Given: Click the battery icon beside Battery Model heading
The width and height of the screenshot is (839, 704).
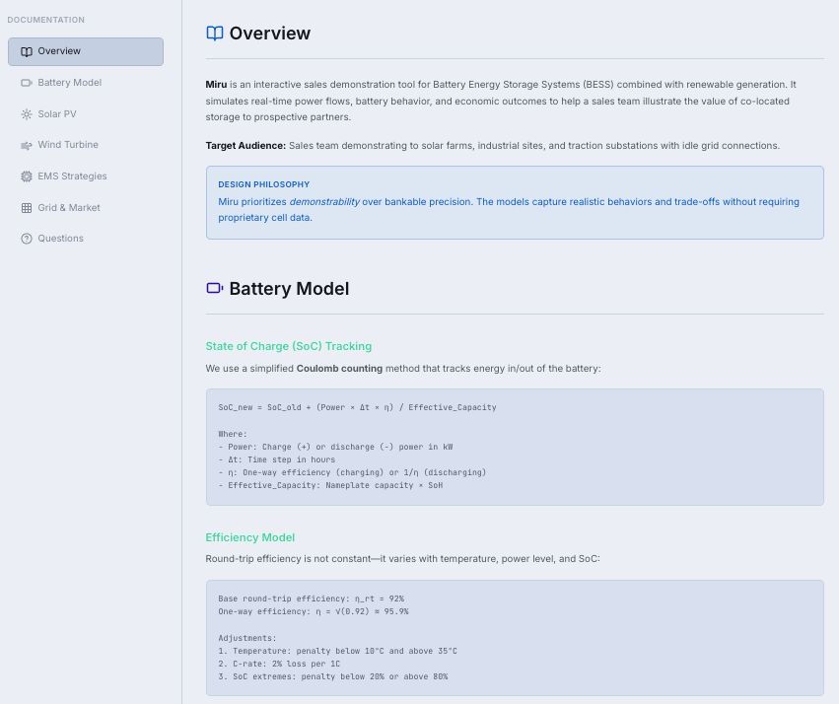Looking at the screenshot, I should pos(215,288).
